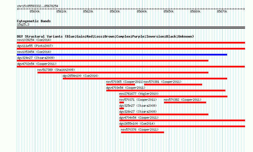Click the 85620k ruler label
Image resolution: width=253 pixels, height=152 pixels.
point(88,11)
